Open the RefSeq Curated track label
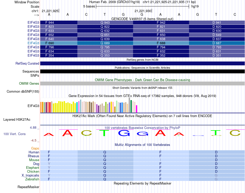Image resolution: width=245 pixels, height=193 pixels. 27,64
